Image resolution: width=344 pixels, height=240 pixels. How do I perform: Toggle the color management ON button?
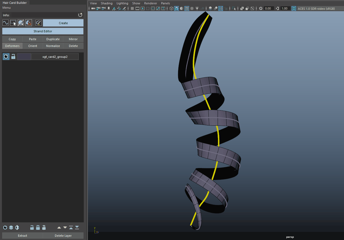coord(294,8)
